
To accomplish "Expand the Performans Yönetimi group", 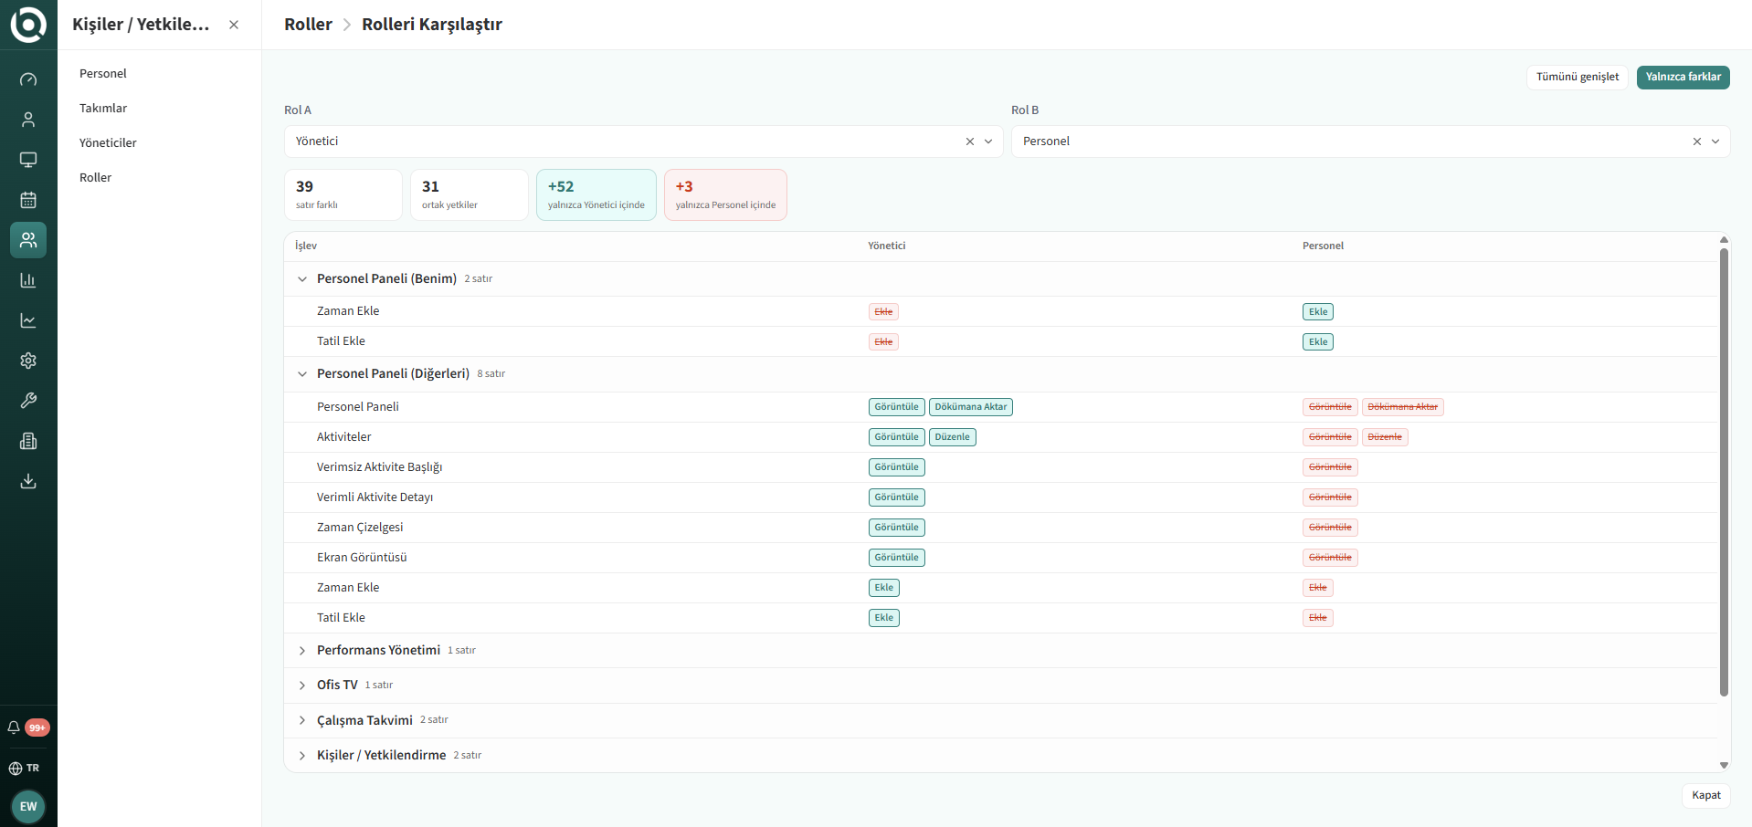I will [302, 651].
